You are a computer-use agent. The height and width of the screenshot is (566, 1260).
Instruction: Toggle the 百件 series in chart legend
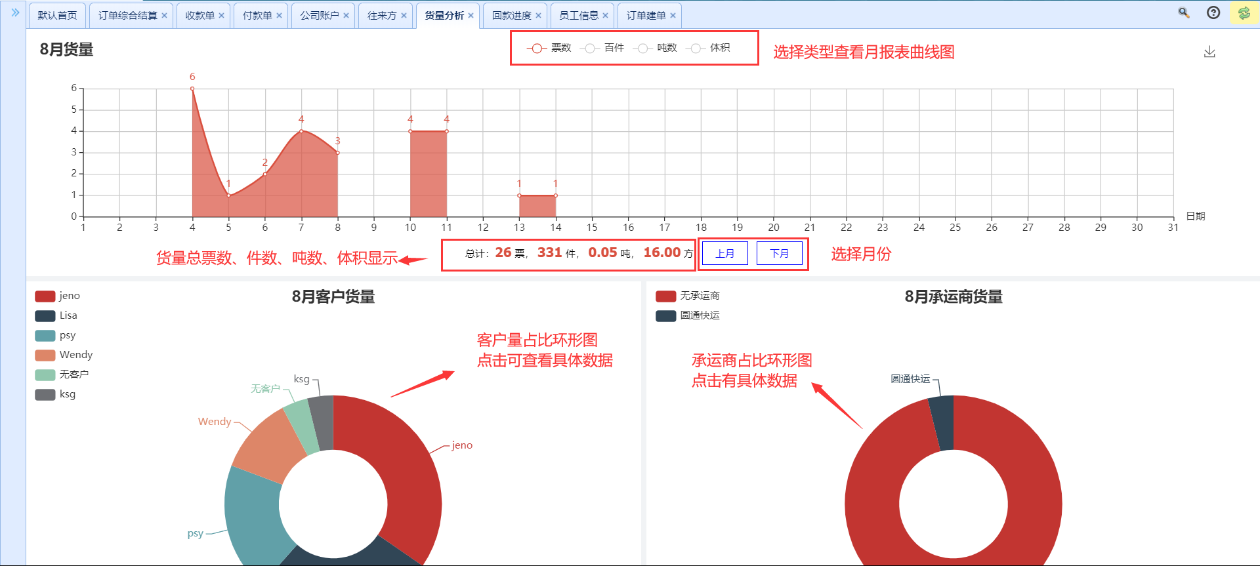point(602,48)
